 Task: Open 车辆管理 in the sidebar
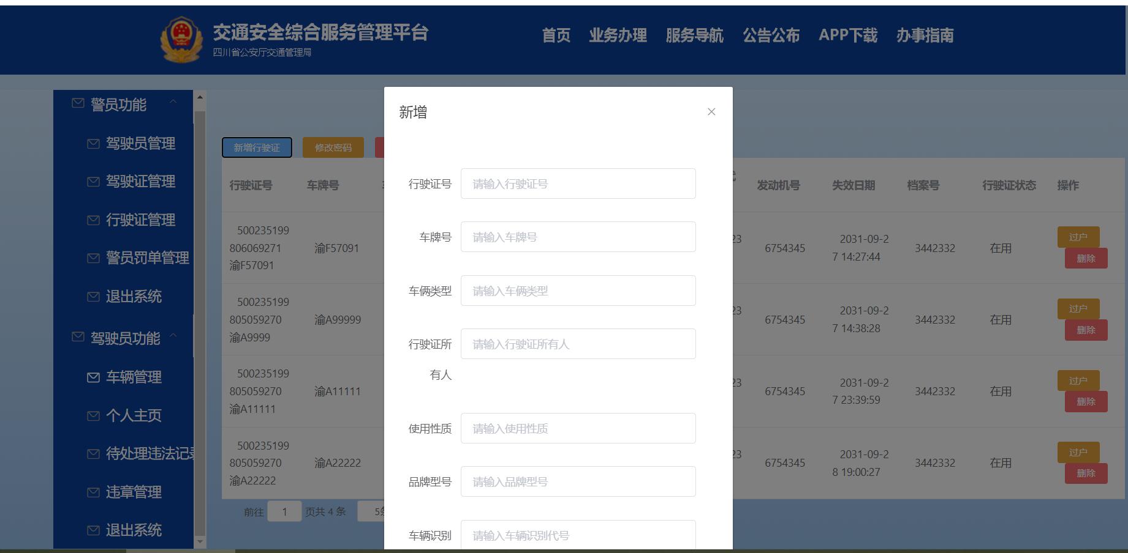tap(134, 377)
